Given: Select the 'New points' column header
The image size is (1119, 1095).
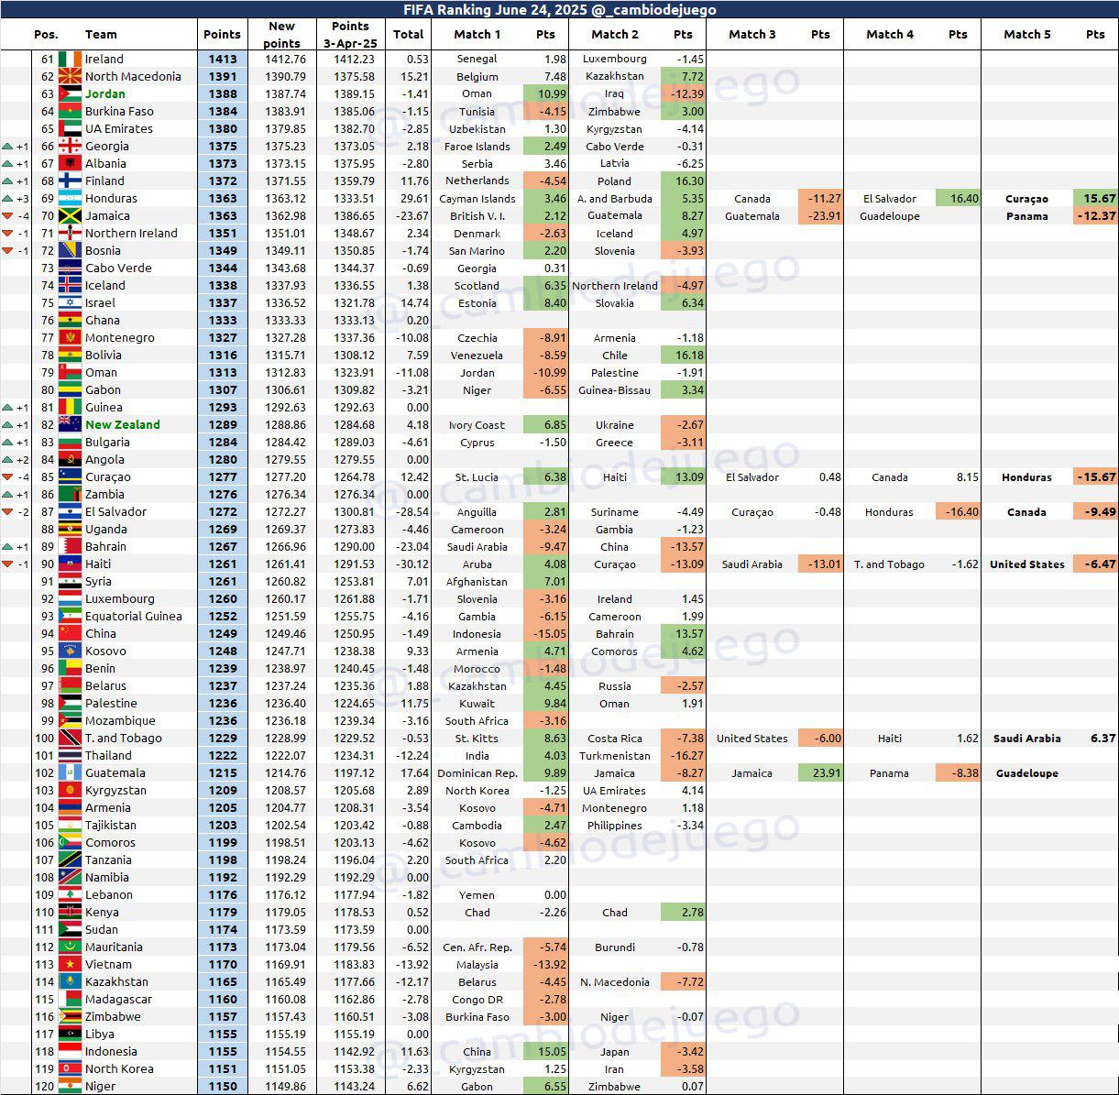Looking at the screenshot, I should click(281, 35).
